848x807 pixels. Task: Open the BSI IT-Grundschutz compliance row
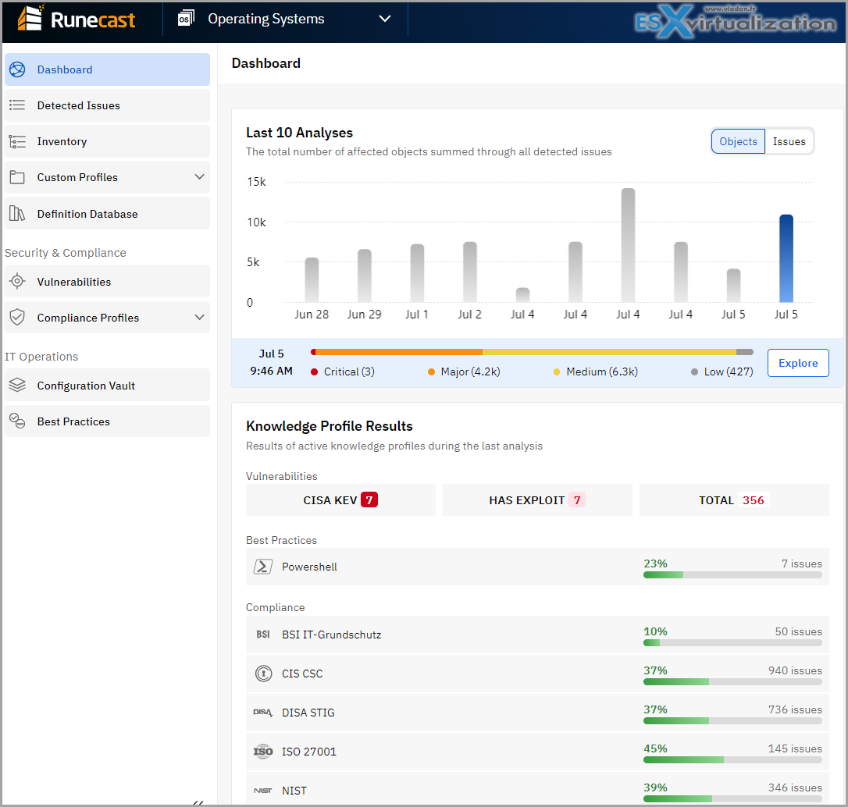pyautogui.click(x=537, y=635)
